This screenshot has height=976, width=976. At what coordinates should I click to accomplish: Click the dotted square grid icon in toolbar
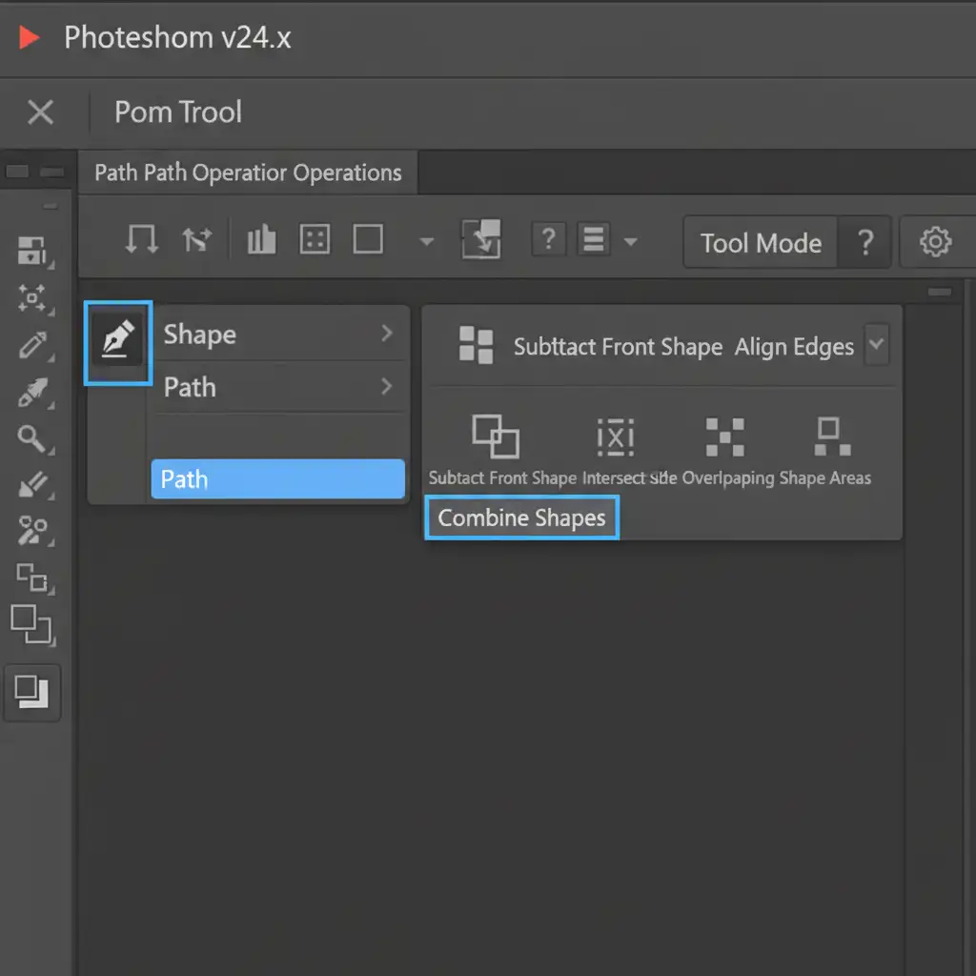click(x=315, y=240)
